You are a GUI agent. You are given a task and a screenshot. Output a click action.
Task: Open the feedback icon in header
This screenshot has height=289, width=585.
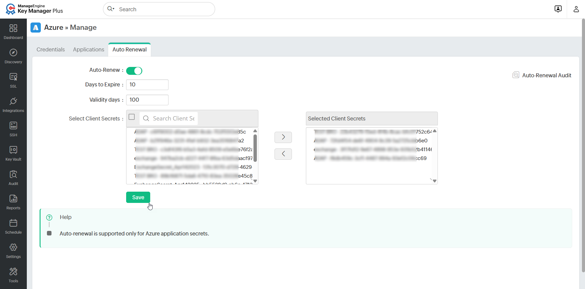click(558, 9)
